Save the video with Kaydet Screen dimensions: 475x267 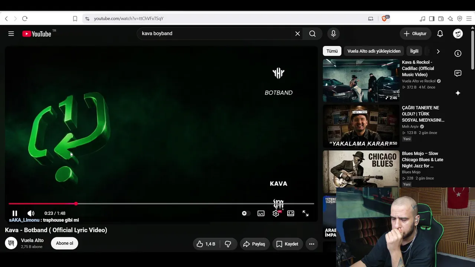tap(288, 244)
